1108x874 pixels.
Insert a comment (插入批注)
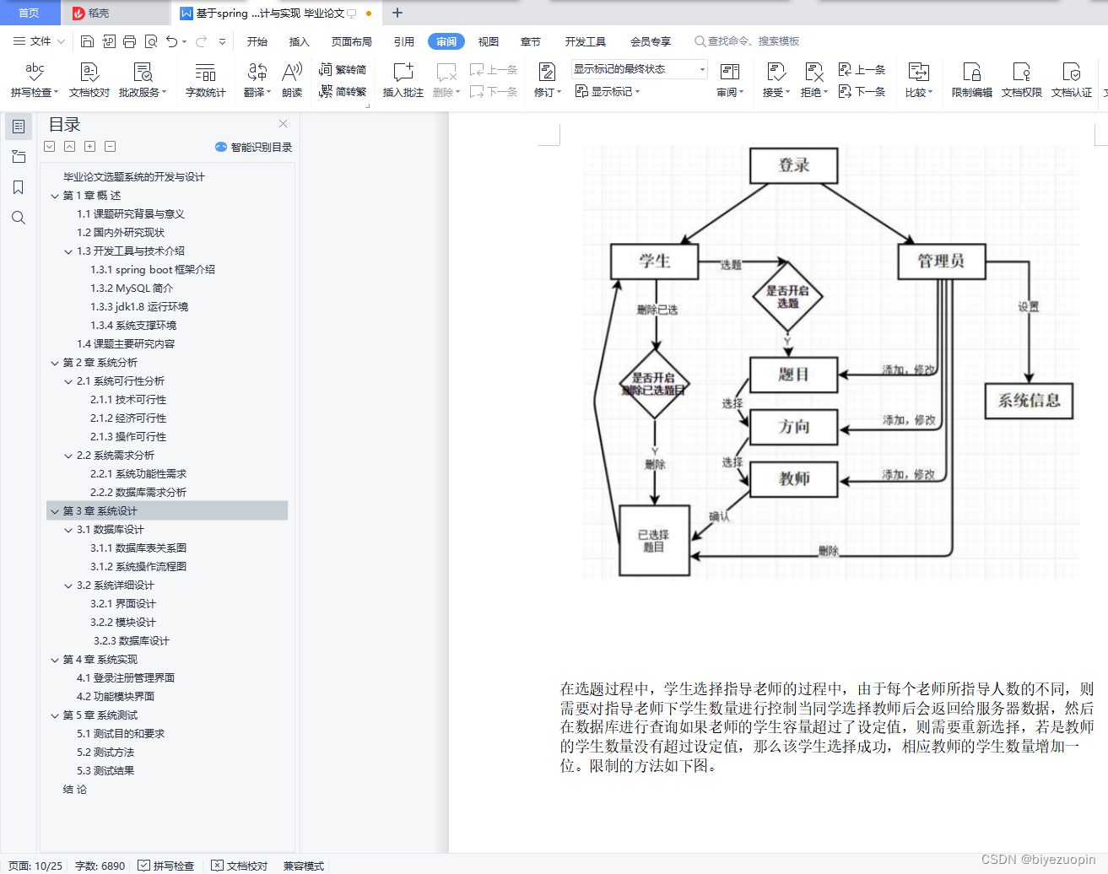[x=403, y=80]
